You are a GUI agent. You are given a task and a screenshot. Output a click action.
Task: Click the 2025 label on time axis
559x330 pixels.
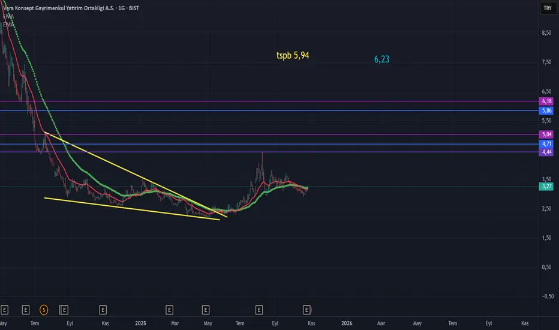coord(140,323)
